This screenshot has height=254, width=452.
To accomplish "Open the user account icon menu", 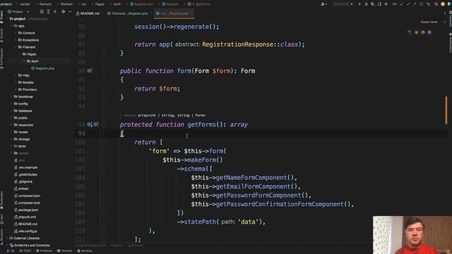I will coord(323,4).
